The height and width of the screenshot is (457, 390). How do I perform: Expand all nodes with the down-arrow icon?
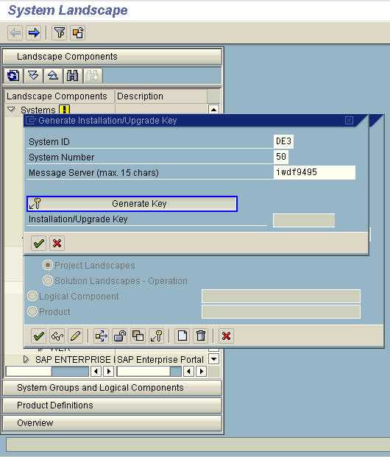[33, 76]
